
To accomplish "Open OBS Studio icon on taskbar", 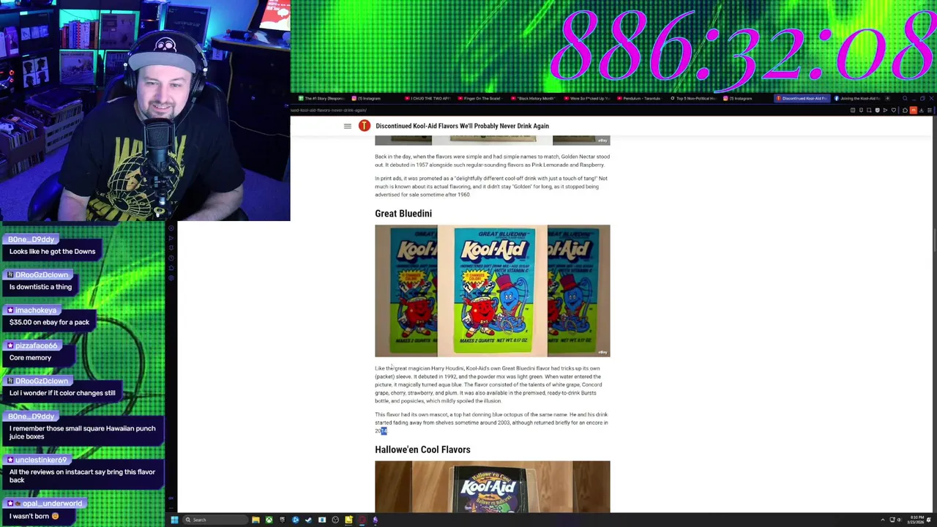I will click(335, 520).
